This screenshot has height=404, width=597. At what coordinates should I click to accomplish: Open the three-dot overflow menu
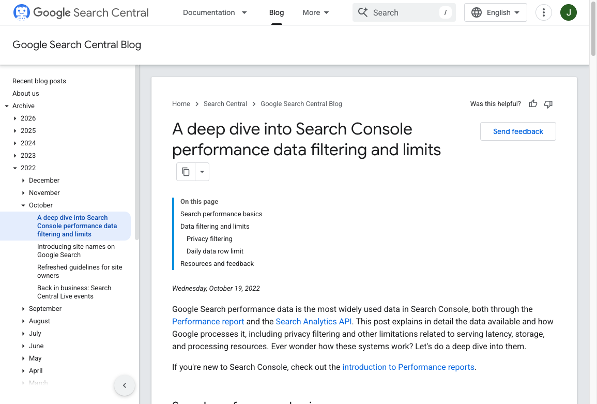[x=544, y=12]
